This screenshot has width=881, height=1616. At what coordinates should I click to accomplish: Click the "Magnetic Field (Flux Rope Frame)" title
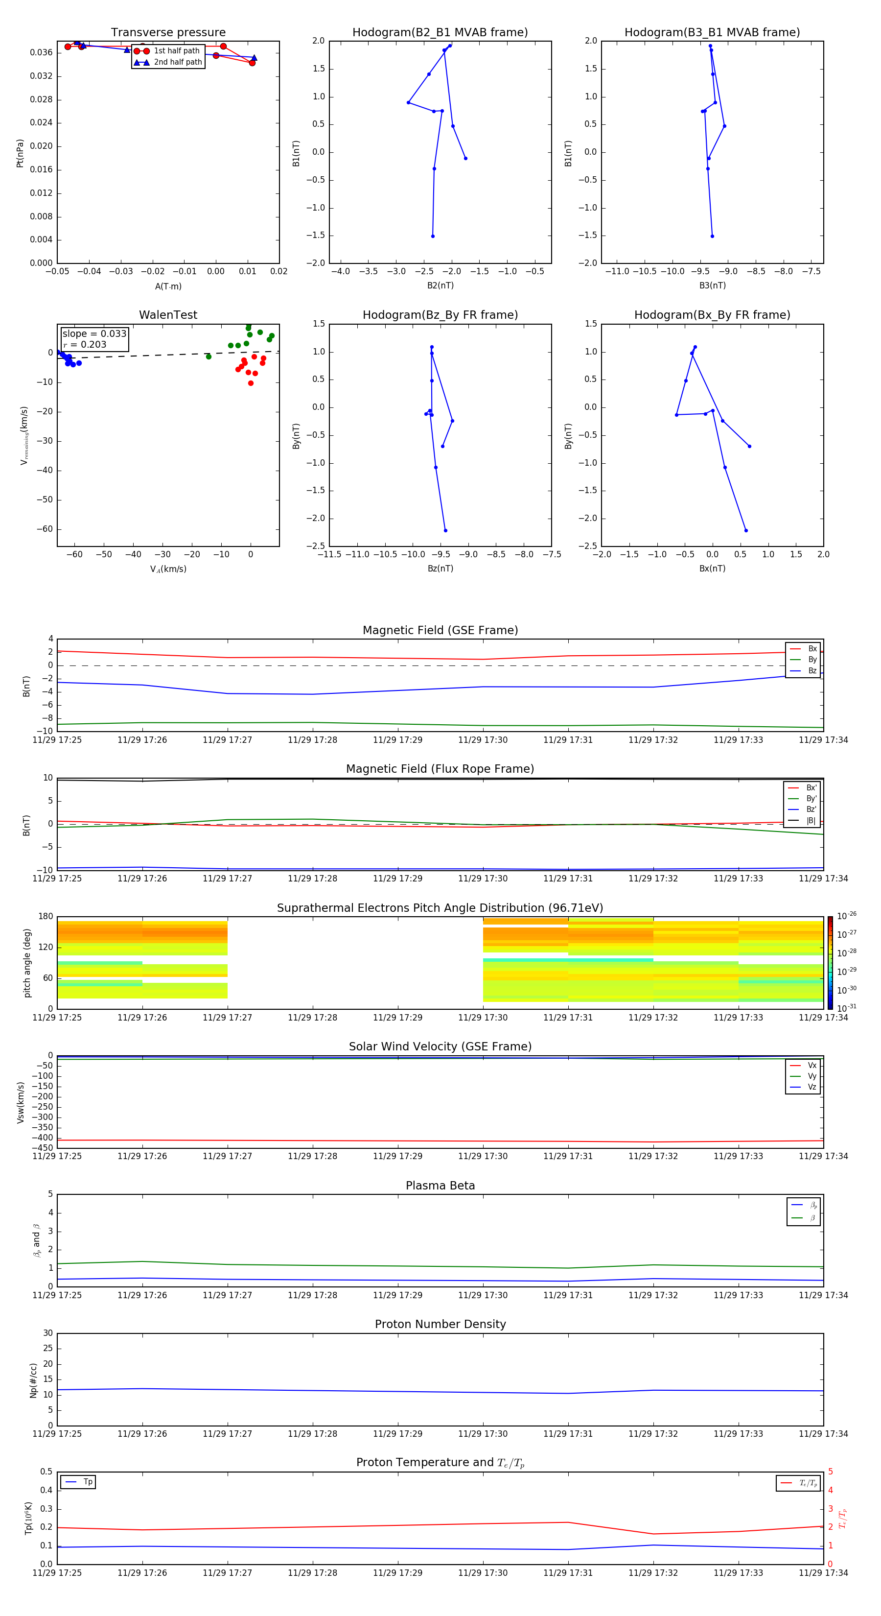coord(440,769)
